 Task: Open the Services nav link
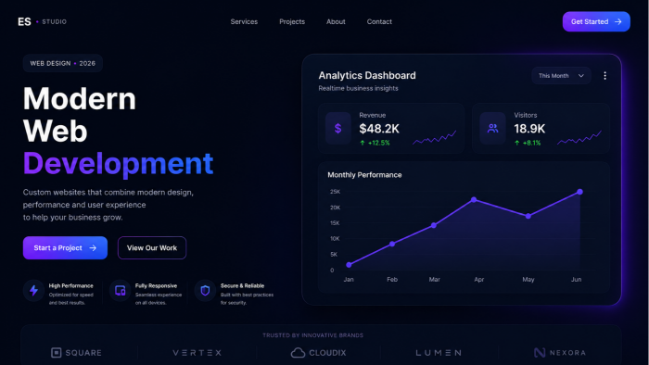point(244,21)
